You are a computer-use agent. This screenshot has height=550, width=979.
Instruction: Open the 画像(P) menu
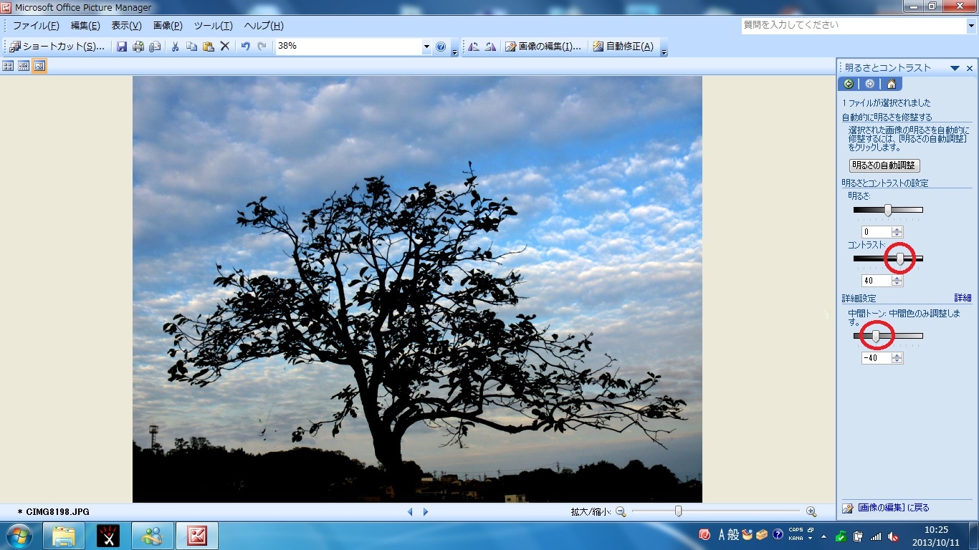(x=168, y=26)
